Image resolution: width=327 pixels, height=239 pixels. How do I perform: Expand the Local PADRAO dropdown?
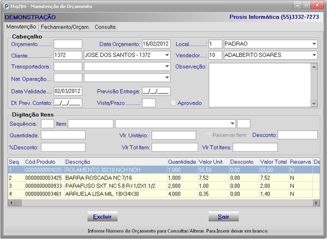click(x=314, y=44)
